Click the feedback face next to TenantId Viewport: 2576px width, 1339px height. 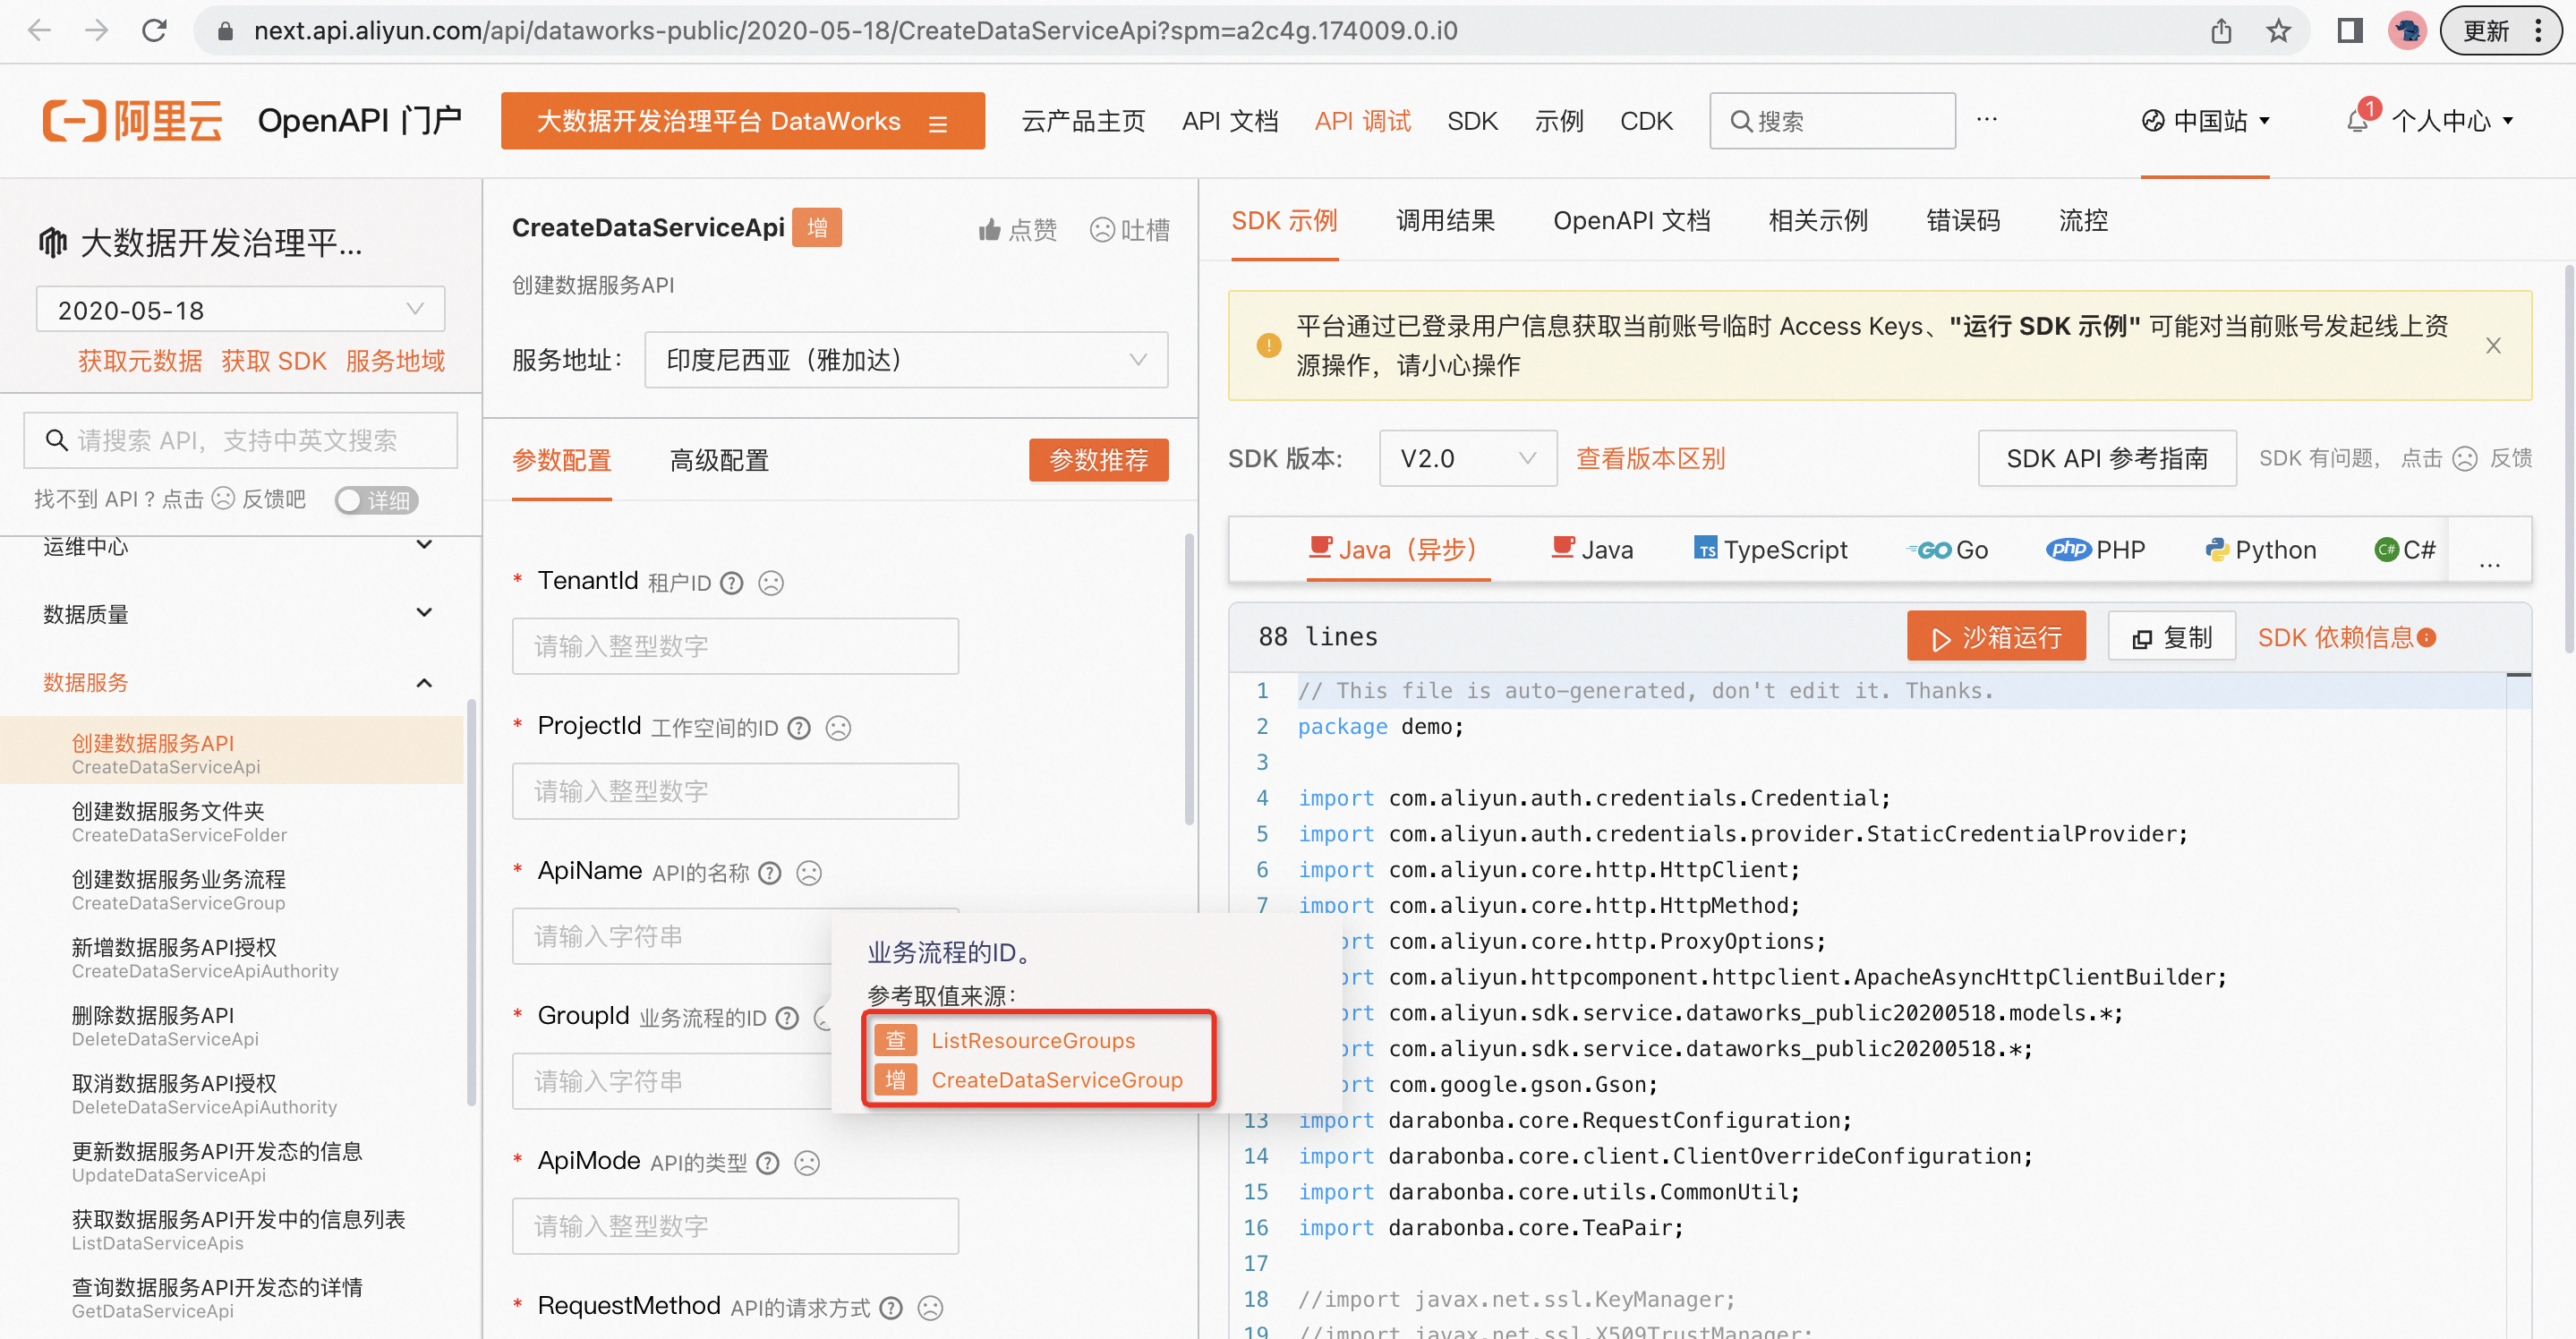coord(771,583)
